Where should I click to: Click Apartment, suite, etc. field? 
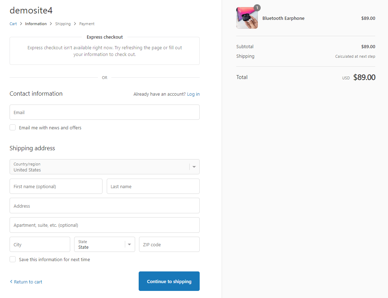pos(104,225)
